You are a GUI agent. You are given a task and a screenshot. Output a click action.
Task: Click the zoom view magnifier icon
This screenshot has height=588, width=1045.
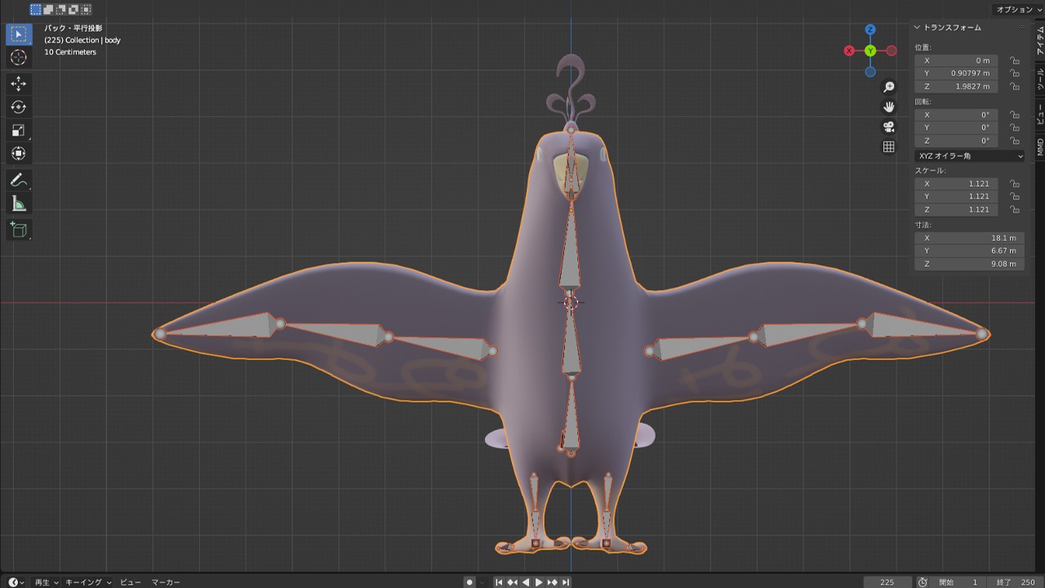point(889,87)
